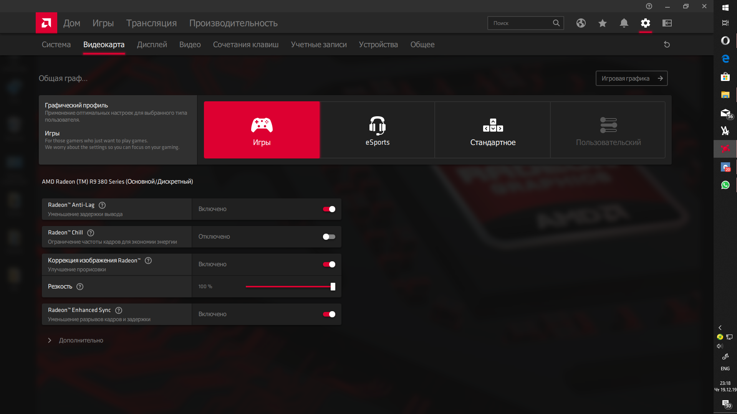Click the ENG language indicator
This screenshot has width=737, height=414.
pos(725,369)
